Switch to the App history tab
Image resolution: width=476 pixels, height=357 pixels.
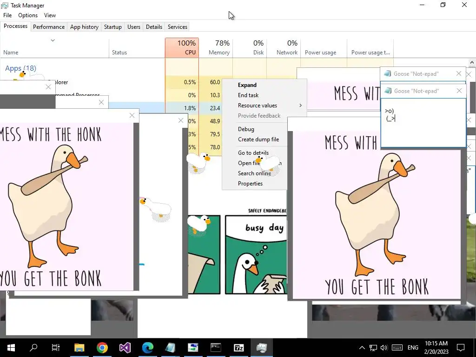coord(85,26)
